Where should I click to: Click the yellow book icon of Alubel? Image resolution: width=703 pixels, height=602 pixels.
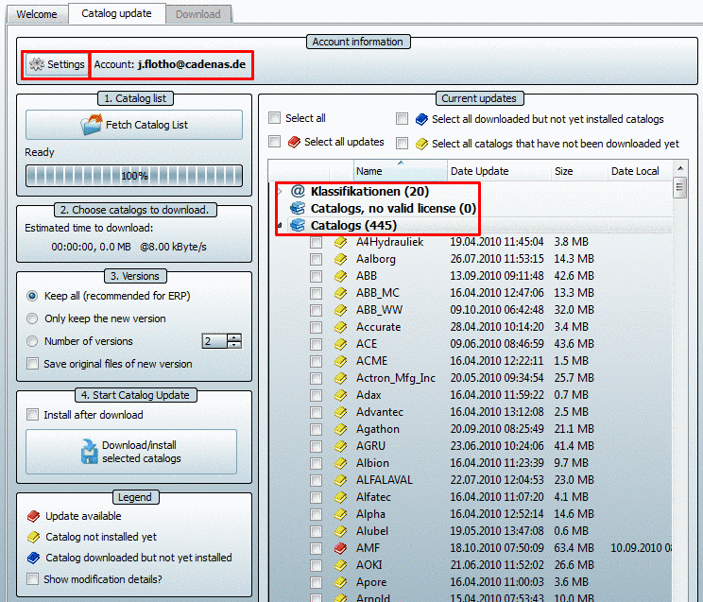coord(341,531)
